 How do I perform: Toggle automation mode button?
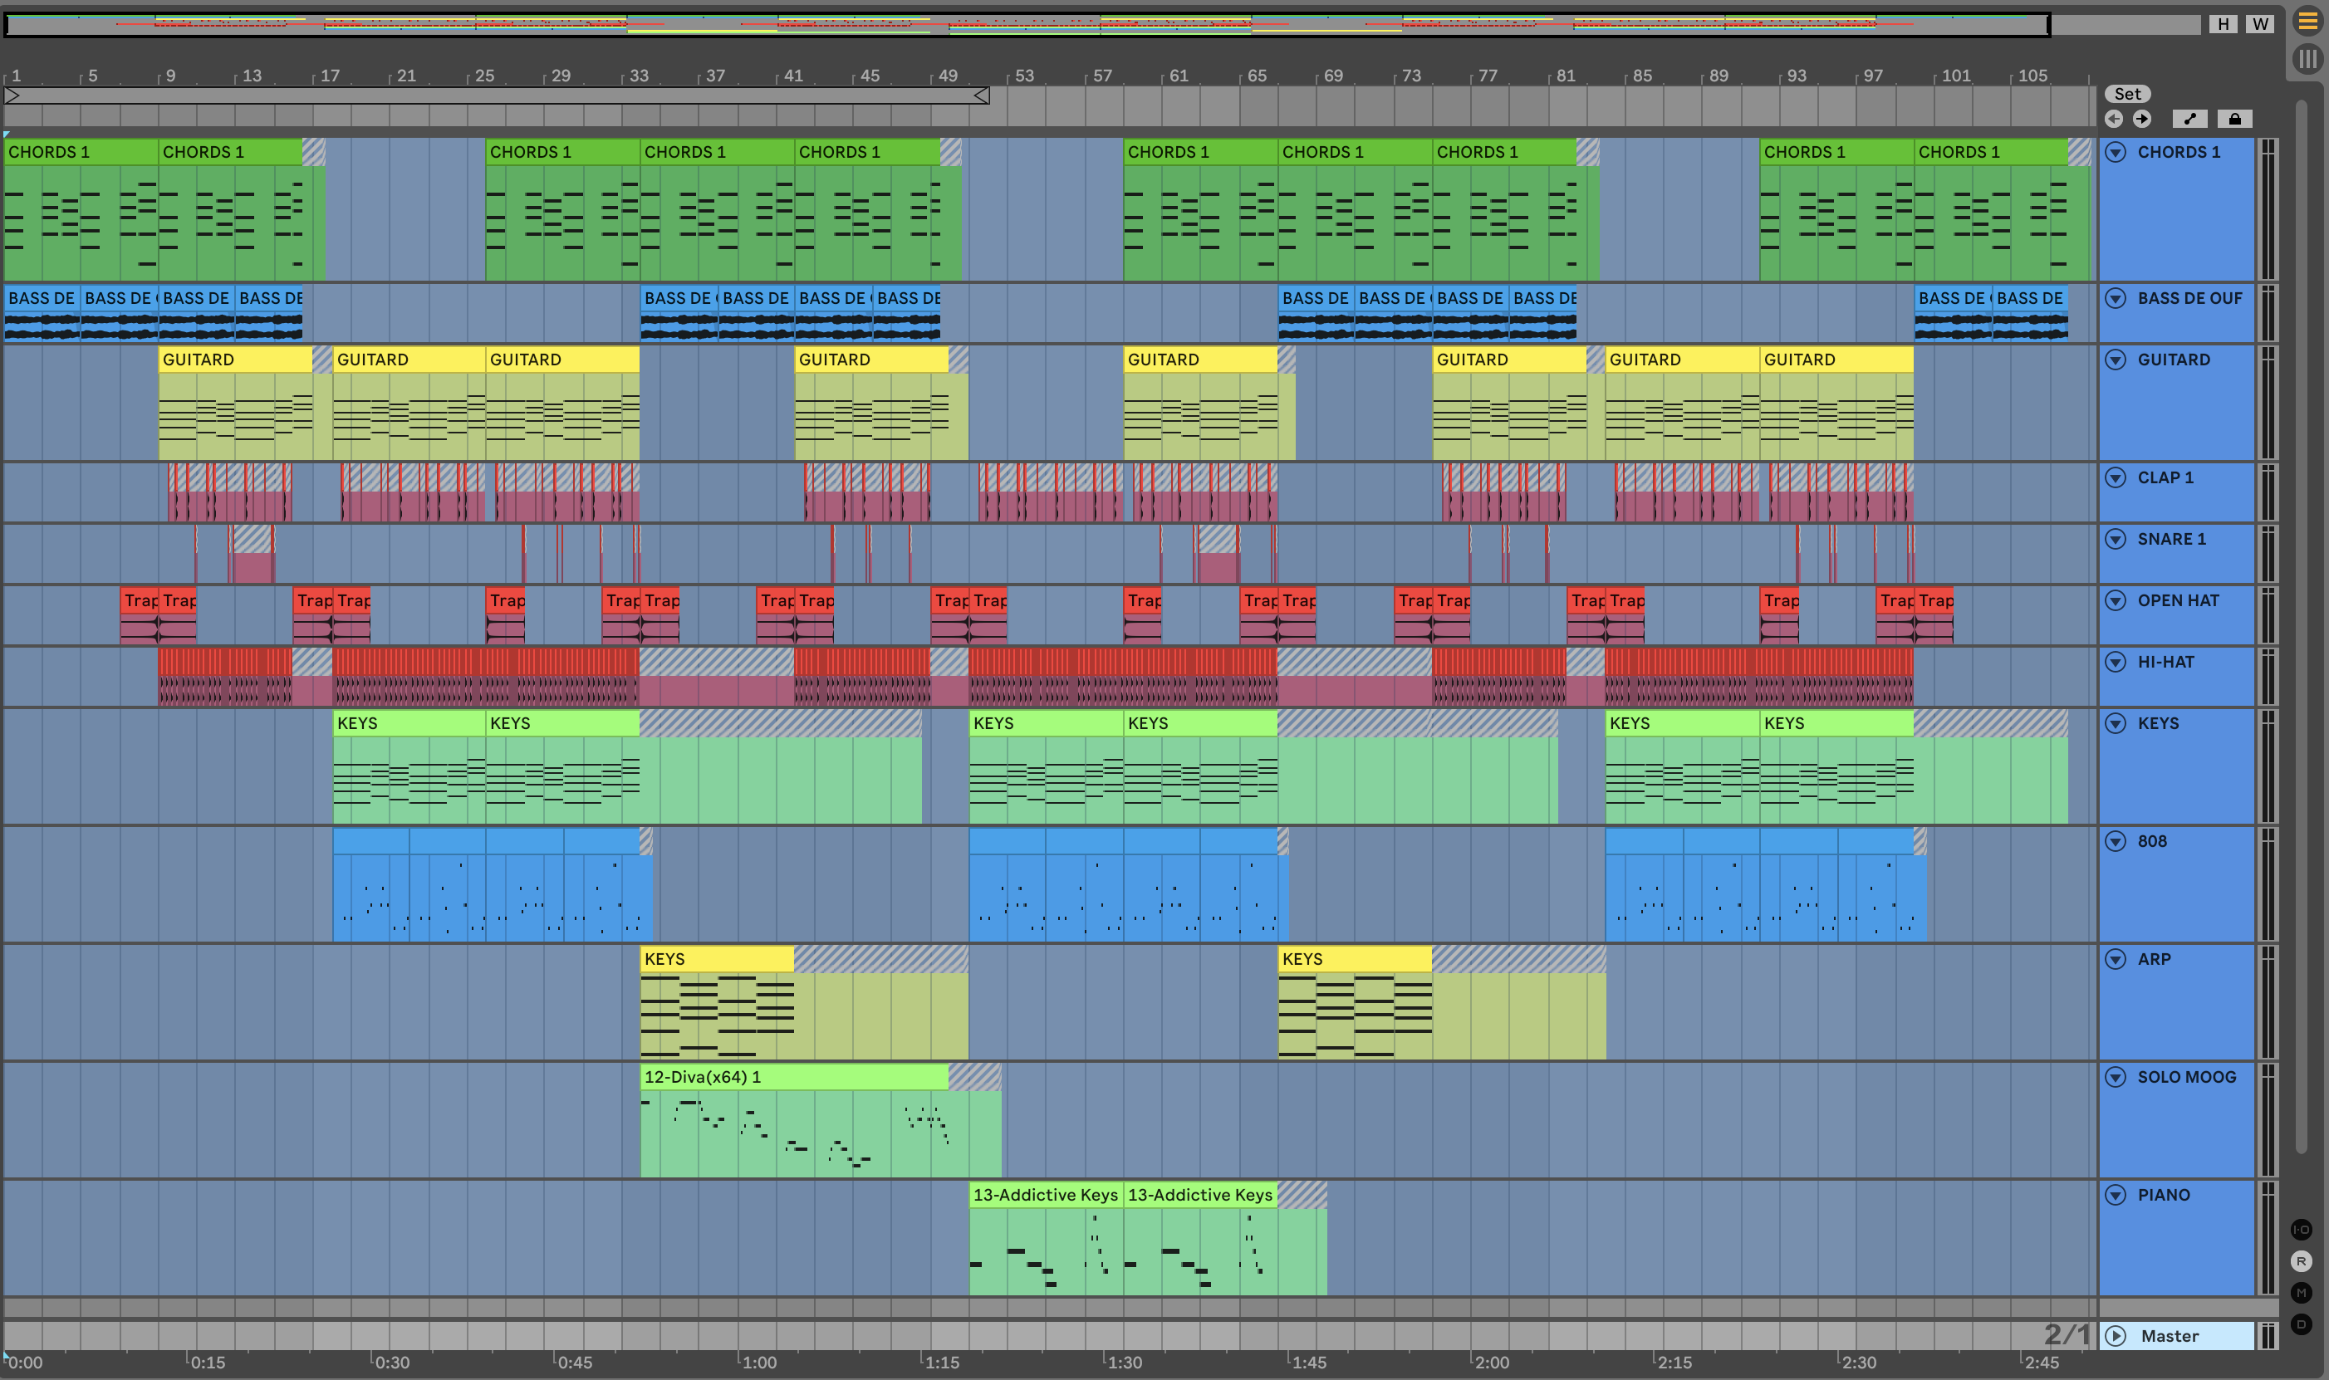[2189, 119]
